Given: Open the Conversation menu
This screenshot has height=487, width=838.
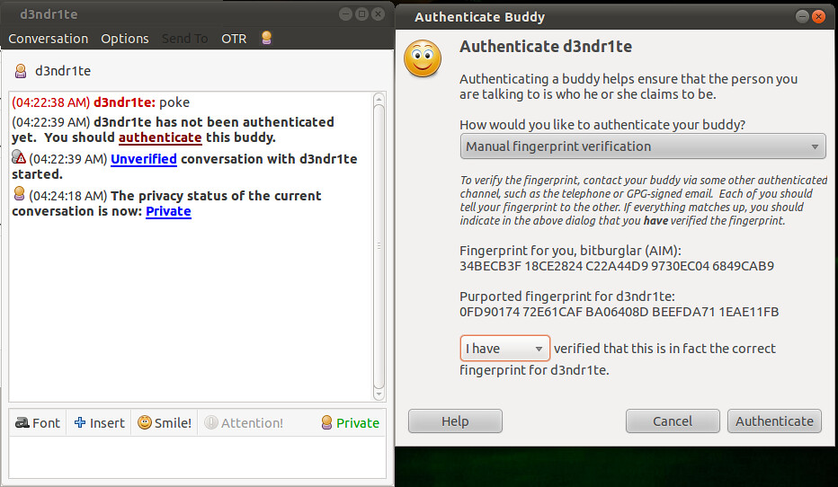Looking at the screenshot, I should click(48, 39).
